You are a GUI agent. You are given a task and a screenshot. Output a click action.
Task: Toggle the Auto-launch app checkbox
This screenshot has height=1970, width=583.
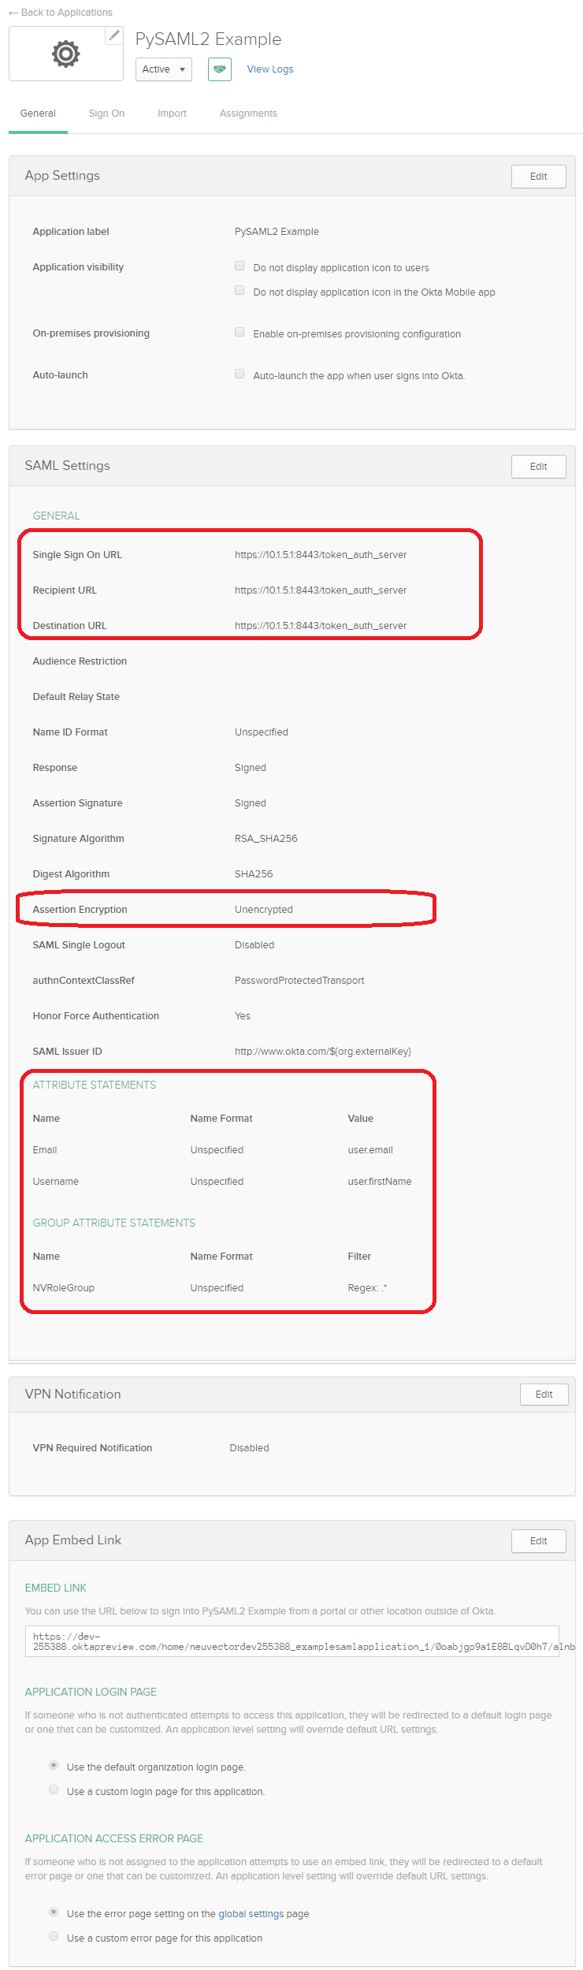pos(240,374)
